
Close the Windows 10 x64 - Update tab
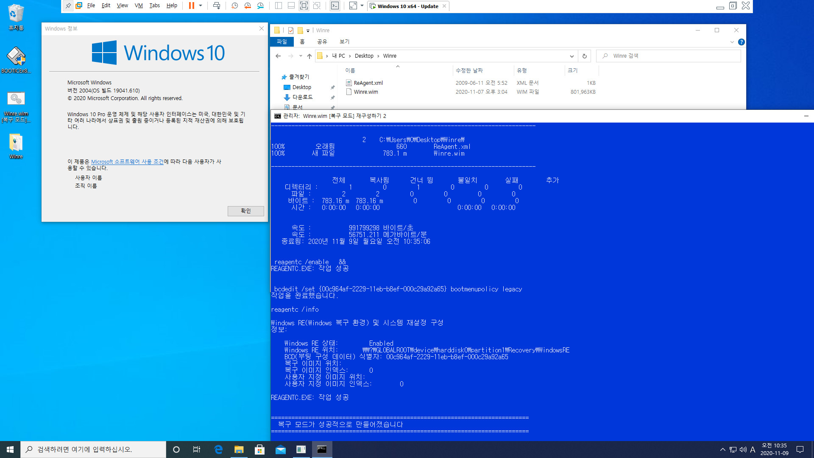pos(444,6)
